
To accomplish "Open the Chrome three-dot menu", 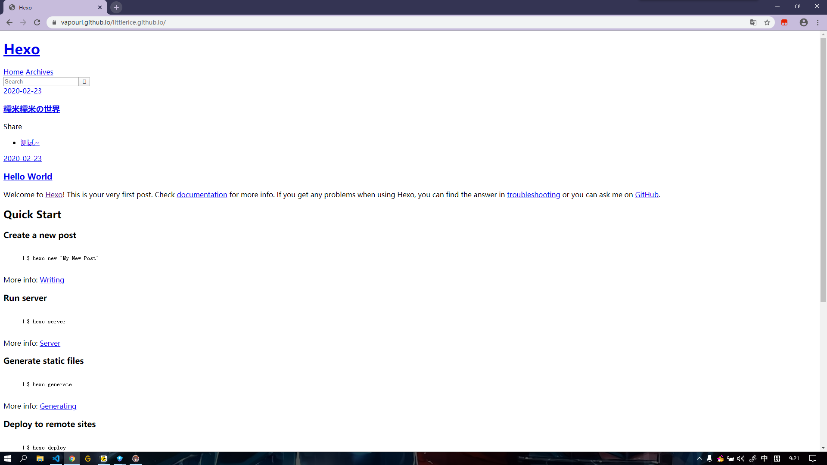I will (818, 22).
